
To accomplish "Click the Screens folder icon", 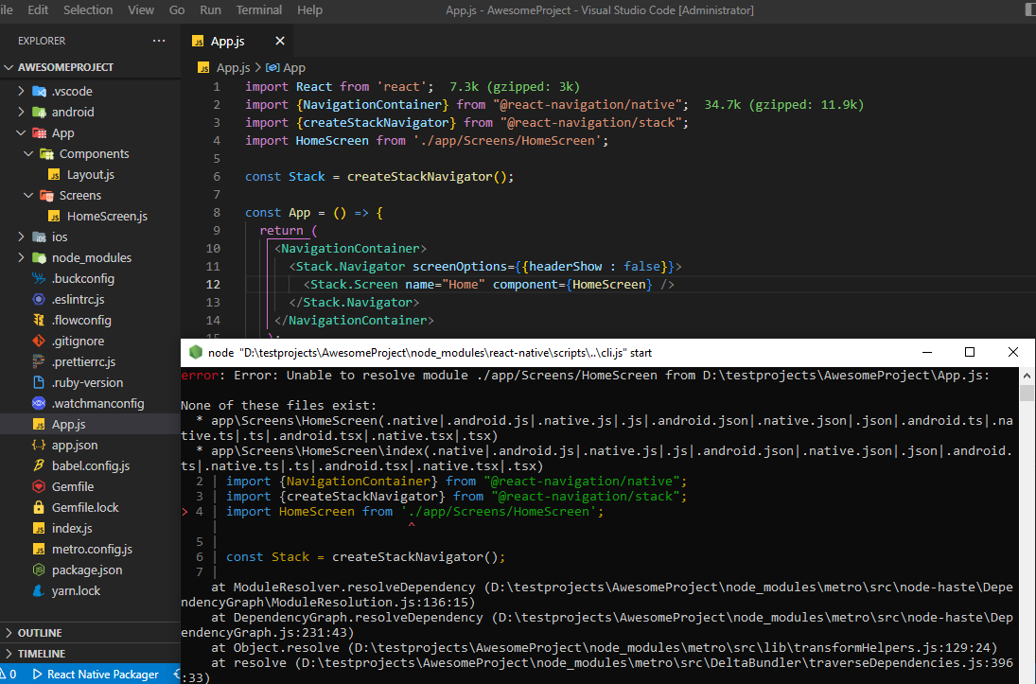I will point(46,196).
